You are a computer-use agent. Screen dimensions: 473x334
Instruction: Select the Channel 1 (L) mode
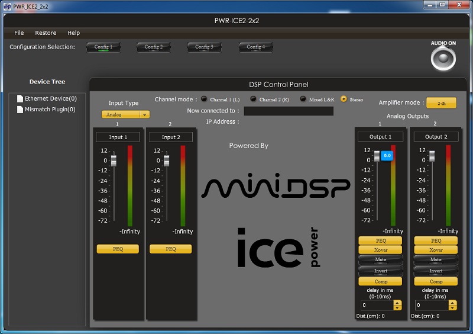[204, 99]
